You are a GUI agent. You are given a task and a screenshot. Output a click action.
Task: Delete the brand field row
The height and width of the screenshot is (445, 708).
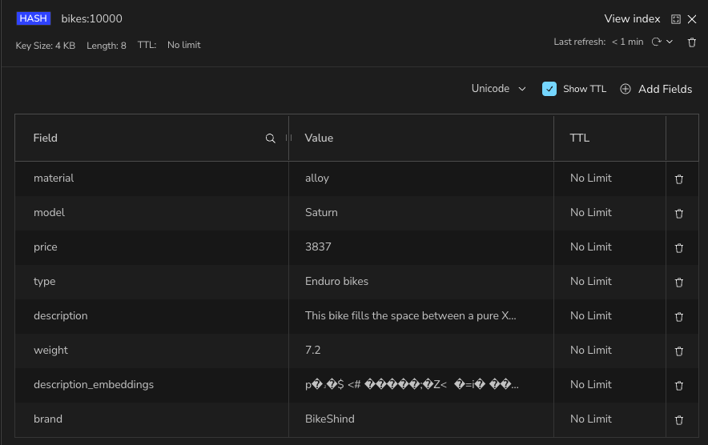(x=678, y=420)
